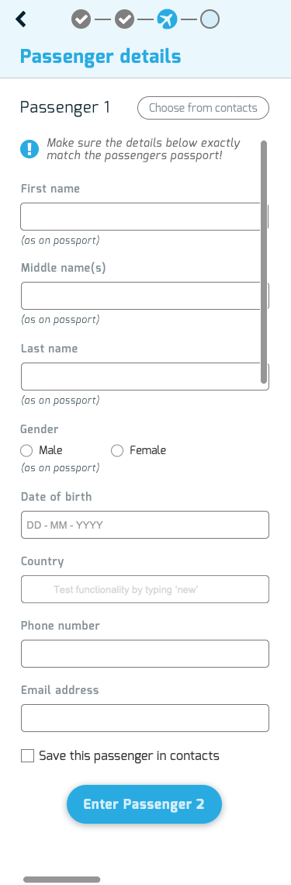Open the Country autocomplete field
This screenshot has height=885, width=291.
click(x=145, y=589)
